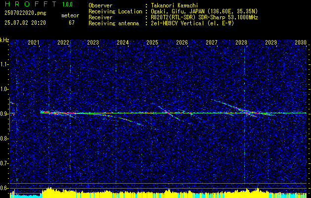Click the 2028 time axis marker
The height and width of the screenshot is (198, 311).
coord(241,43)
